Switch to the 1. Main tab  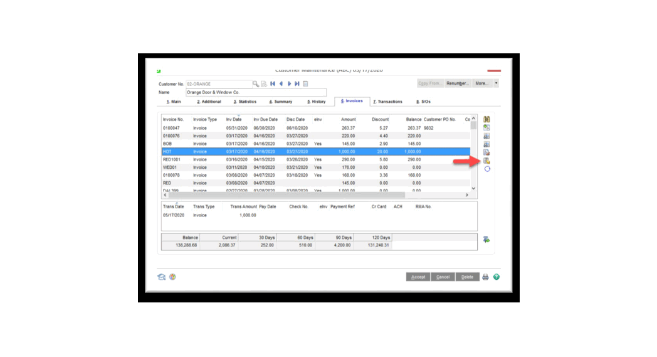pos(174,102)
